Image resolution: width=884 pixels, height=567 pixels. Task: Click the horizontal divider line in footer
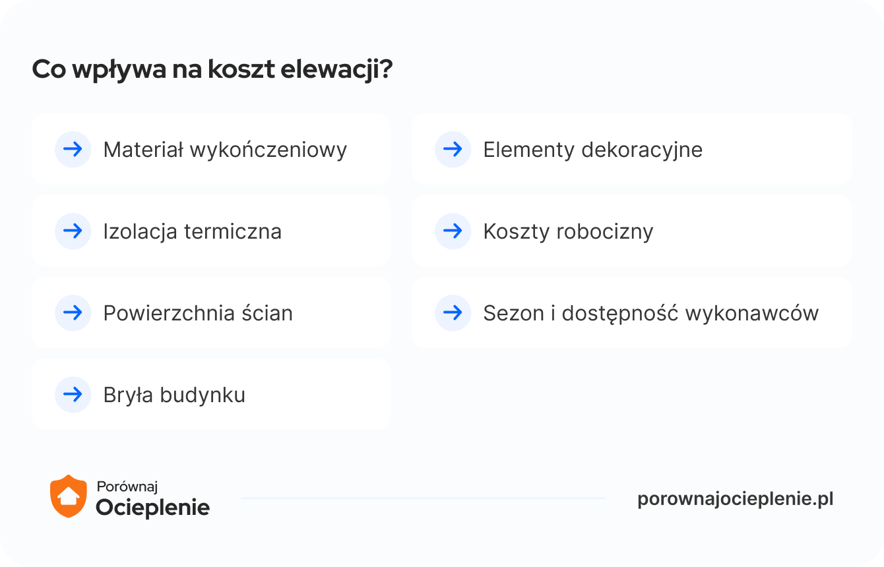(x=424, y=498)
